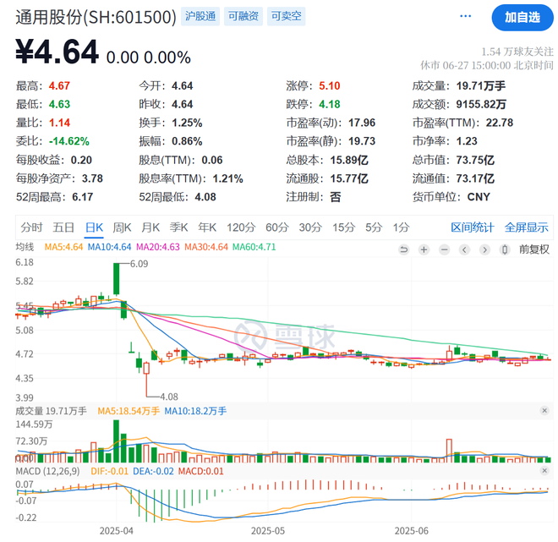Image resolution: width=558 pixels, height=542 pixels.
Task: Select the 月K chart tab
Action: pyautogui.click(x=150, y=227)
